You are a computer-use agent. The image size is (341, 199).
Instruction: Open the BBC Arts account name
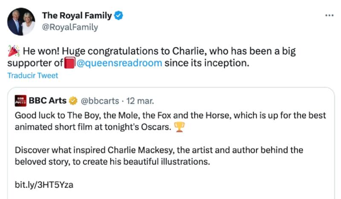pos(47,101)
